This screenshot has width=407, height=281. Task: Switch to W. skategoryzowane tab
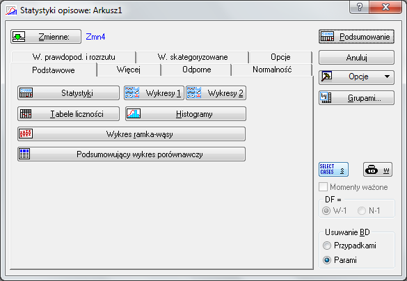pos(193,57)
